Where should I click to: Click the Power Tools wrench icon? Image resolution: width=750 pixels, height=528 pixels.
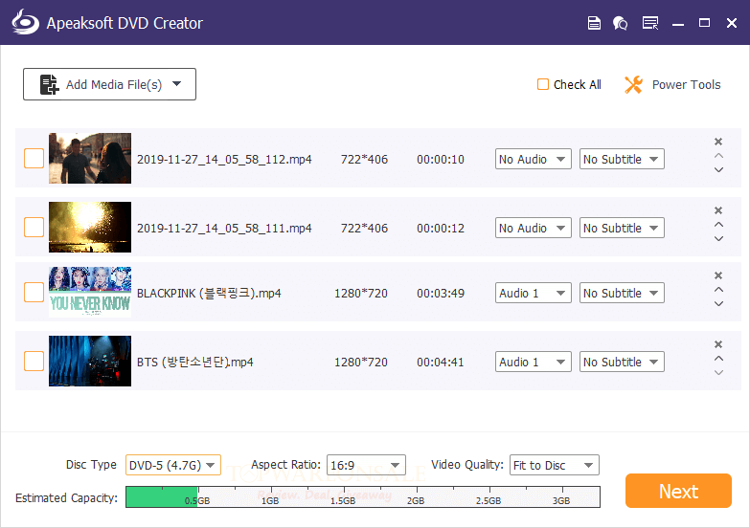click(x=633, y=85)
